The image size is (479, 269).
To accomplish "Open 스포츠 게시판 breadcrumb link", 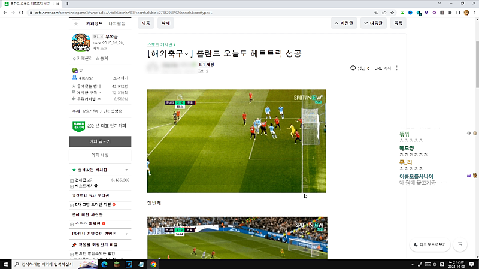I will (161, 44).
